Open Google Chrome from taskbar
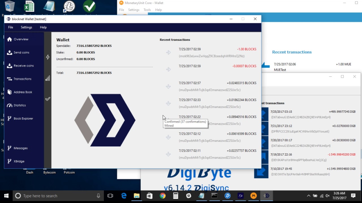362x203 pixels. point(163,196)
